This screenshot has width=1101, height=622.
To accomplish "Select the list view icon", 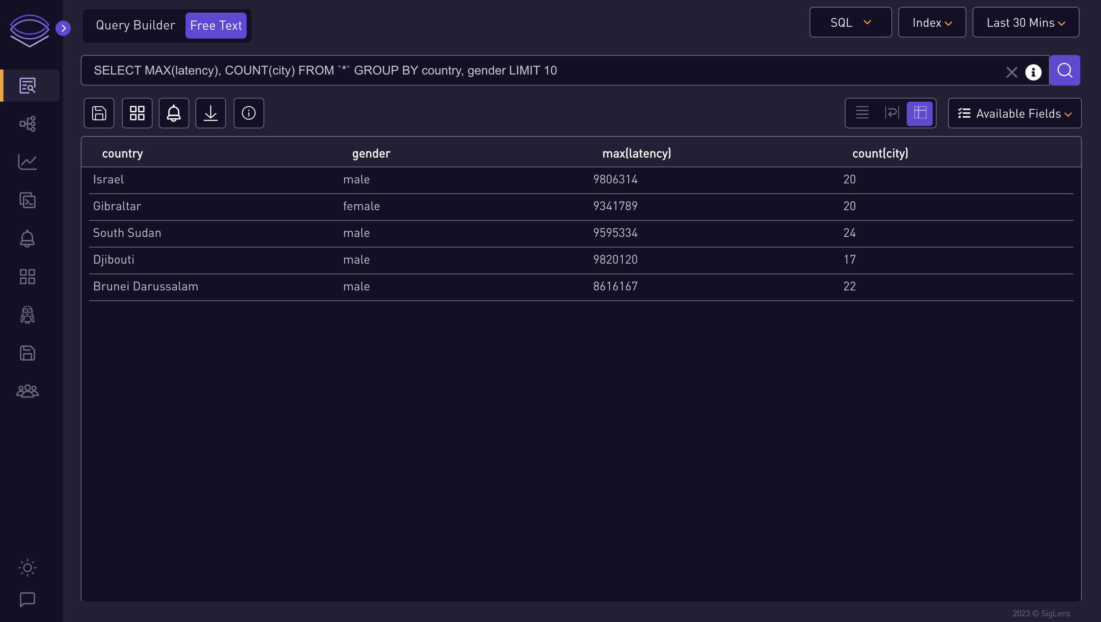I will tap(862, 113).
